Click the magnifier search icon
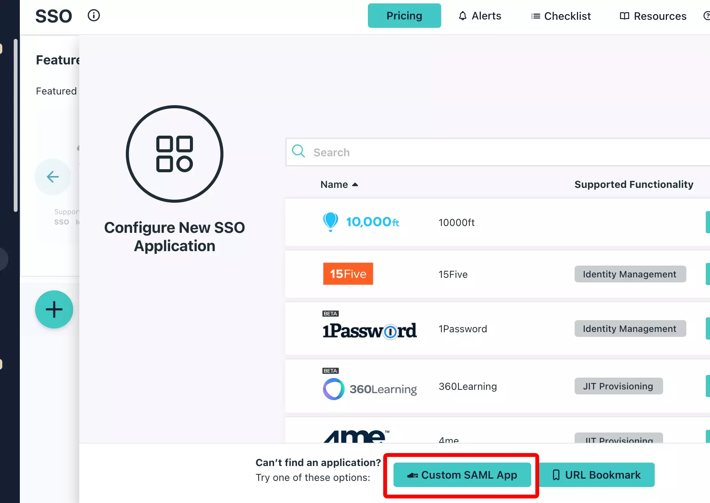Viewport: 710px width, 503px height. (298, 151)
